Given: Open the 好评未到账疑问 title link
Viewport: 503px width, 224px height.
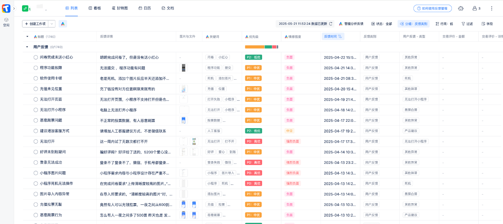Looking at the screenshot, I should pos(53,152).
